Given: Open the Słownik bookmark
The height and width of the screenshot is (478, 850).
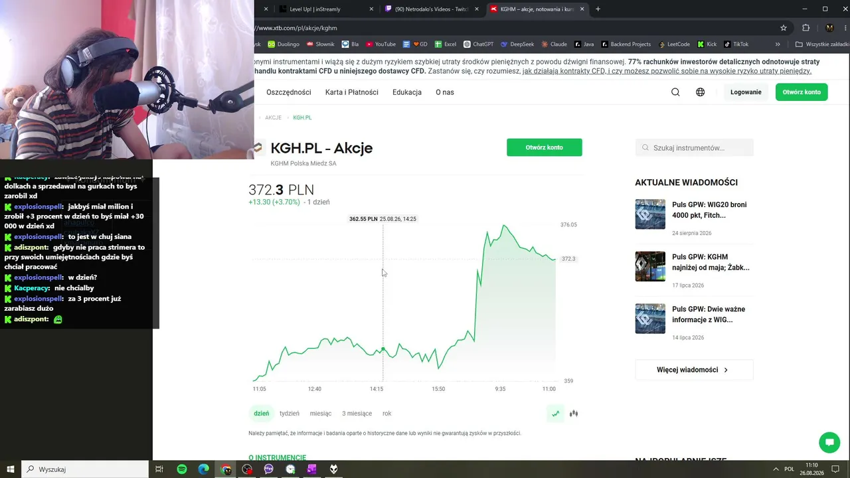Looking at the screenshot, I should click(x=320, y=44).
